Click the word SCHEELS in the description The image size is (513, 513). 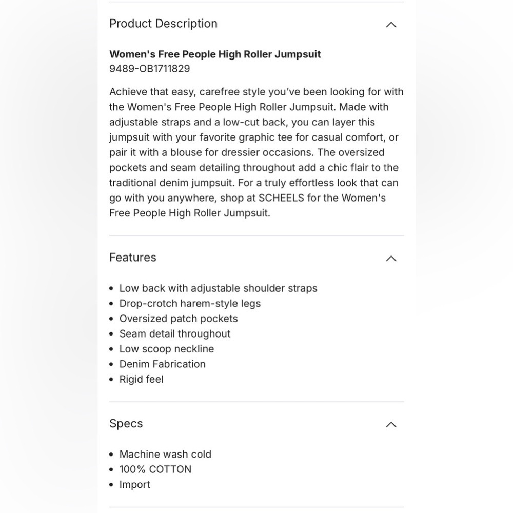(281, 198)
